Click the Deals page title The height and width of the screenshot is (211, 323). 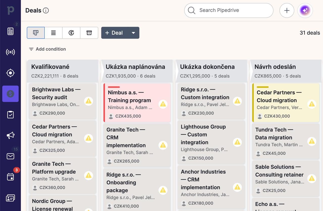pyautogui.click(x=33, y=10)
